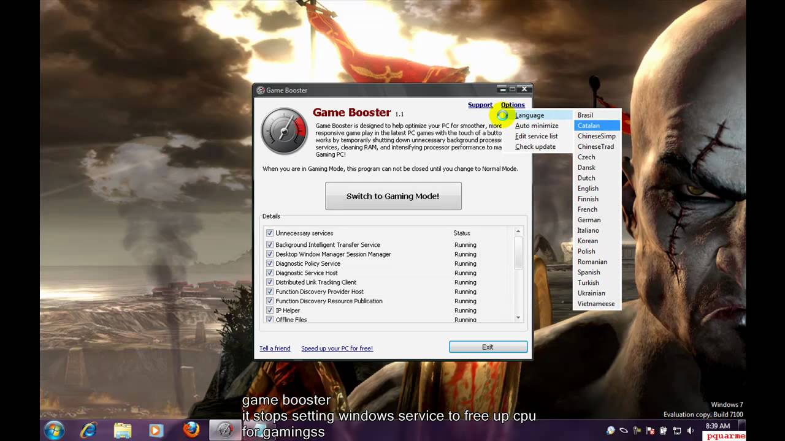The width and height of the screenshot is (785, 441).
Task: Select French language
Action: click(x=597, y=209)
